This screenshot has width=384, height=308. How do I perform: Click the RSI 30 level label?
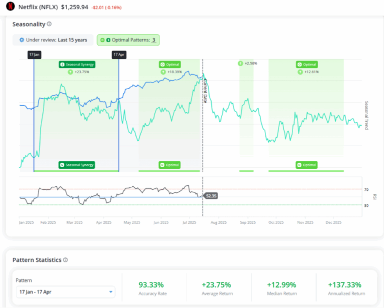click(366, 205)
